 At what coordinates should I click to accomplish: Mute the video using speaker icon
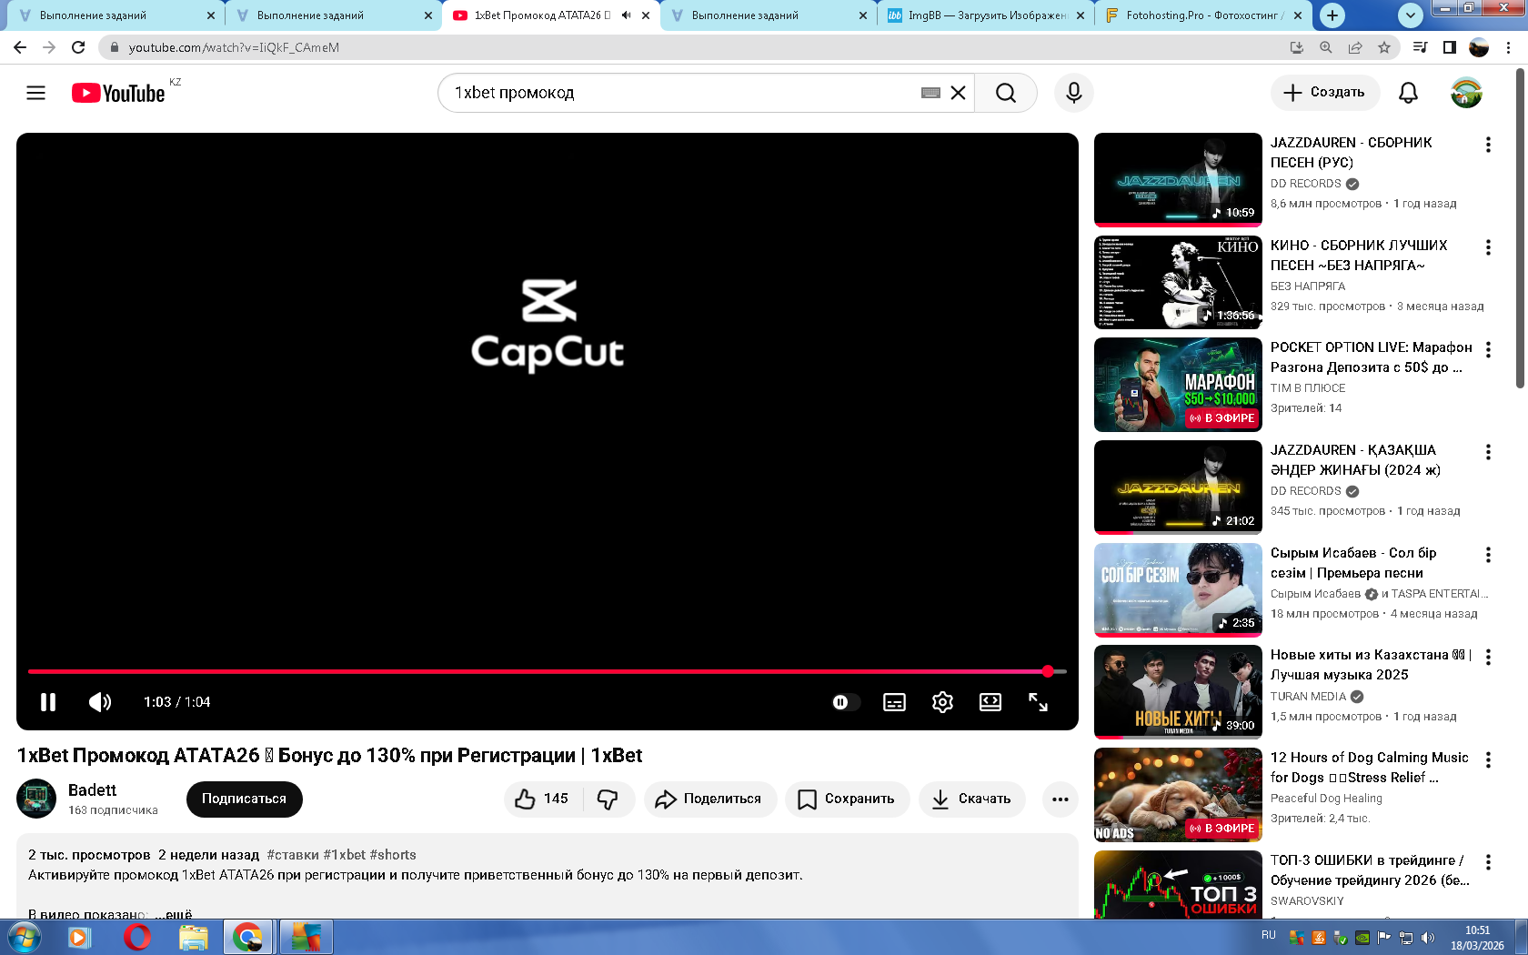100,702
